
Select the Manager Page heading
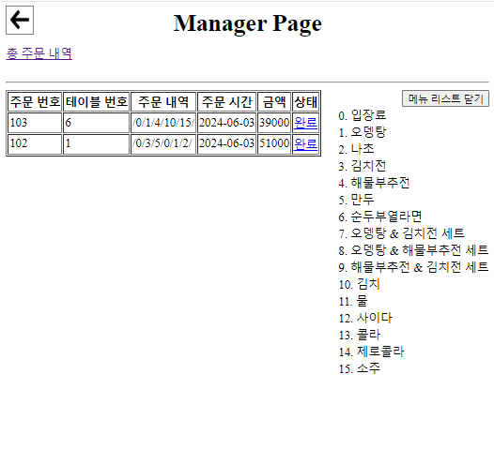(248, 22)
